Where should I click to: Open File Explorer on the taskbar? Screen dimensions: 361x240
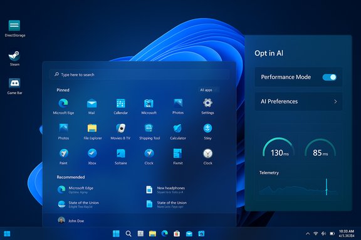(x=152, y=234)
